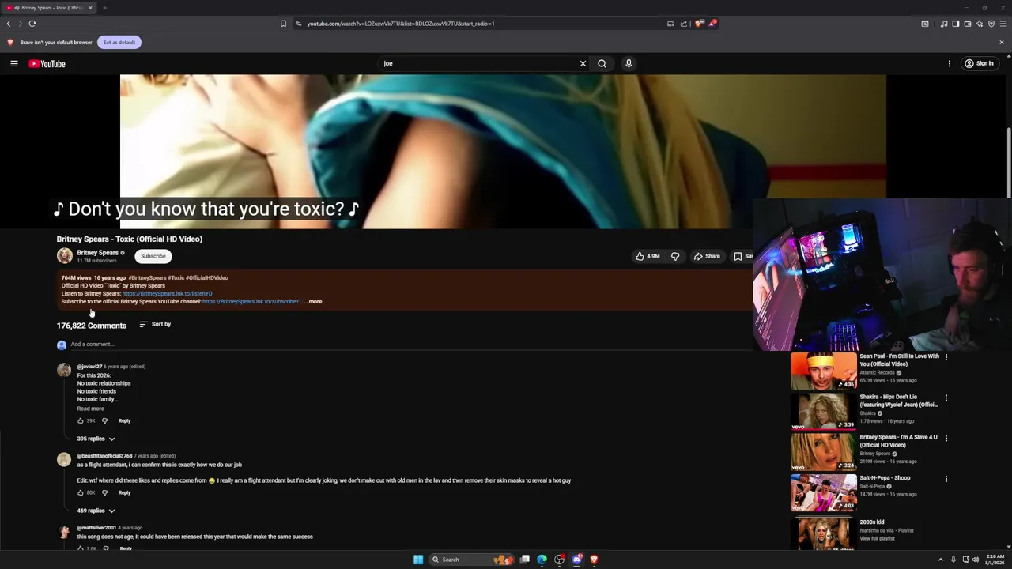Screen dimensions: 1012x569
Task: Reply to the @beasttitanofficial3768 comment
Action: 124,492
